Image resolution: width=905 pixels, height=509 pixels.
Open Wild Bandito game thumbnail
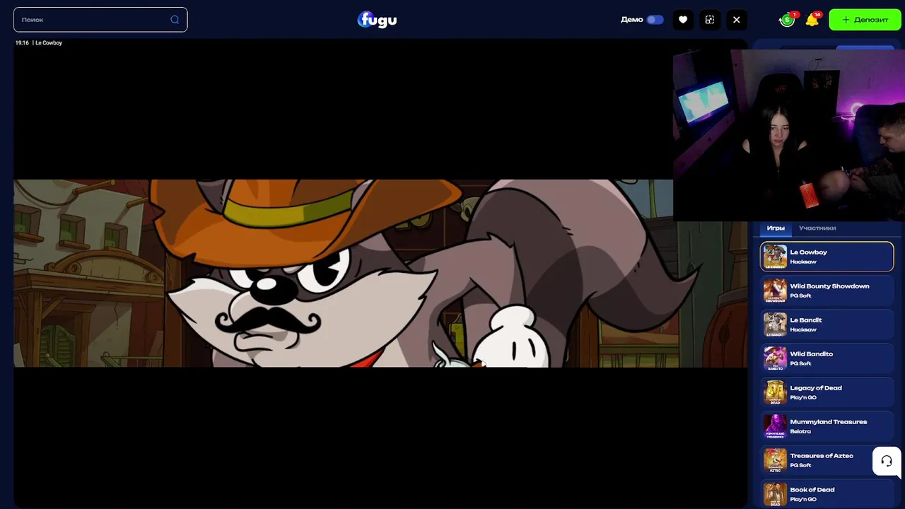click(776, 358)
